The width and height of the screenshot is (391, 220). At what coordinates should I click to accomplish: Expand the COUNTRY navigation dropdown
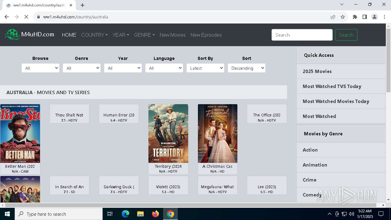click(x=94, y=35)
